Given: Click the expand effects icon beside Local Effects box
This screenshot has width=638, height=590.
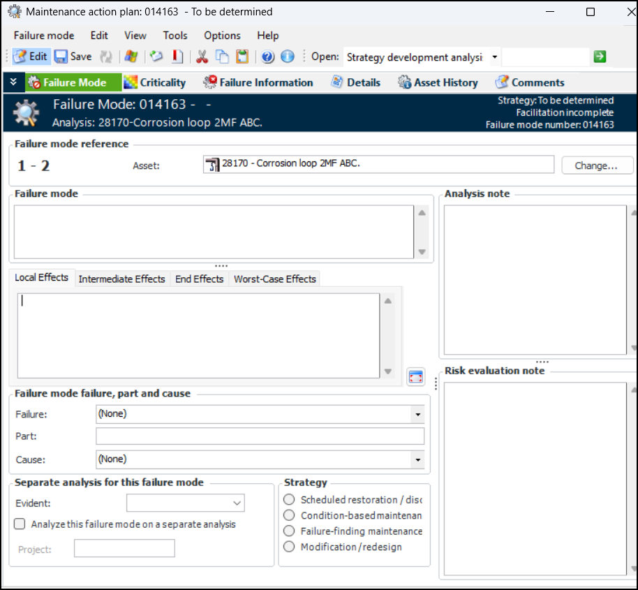Looking at the screenshot, I should point(416,376).
